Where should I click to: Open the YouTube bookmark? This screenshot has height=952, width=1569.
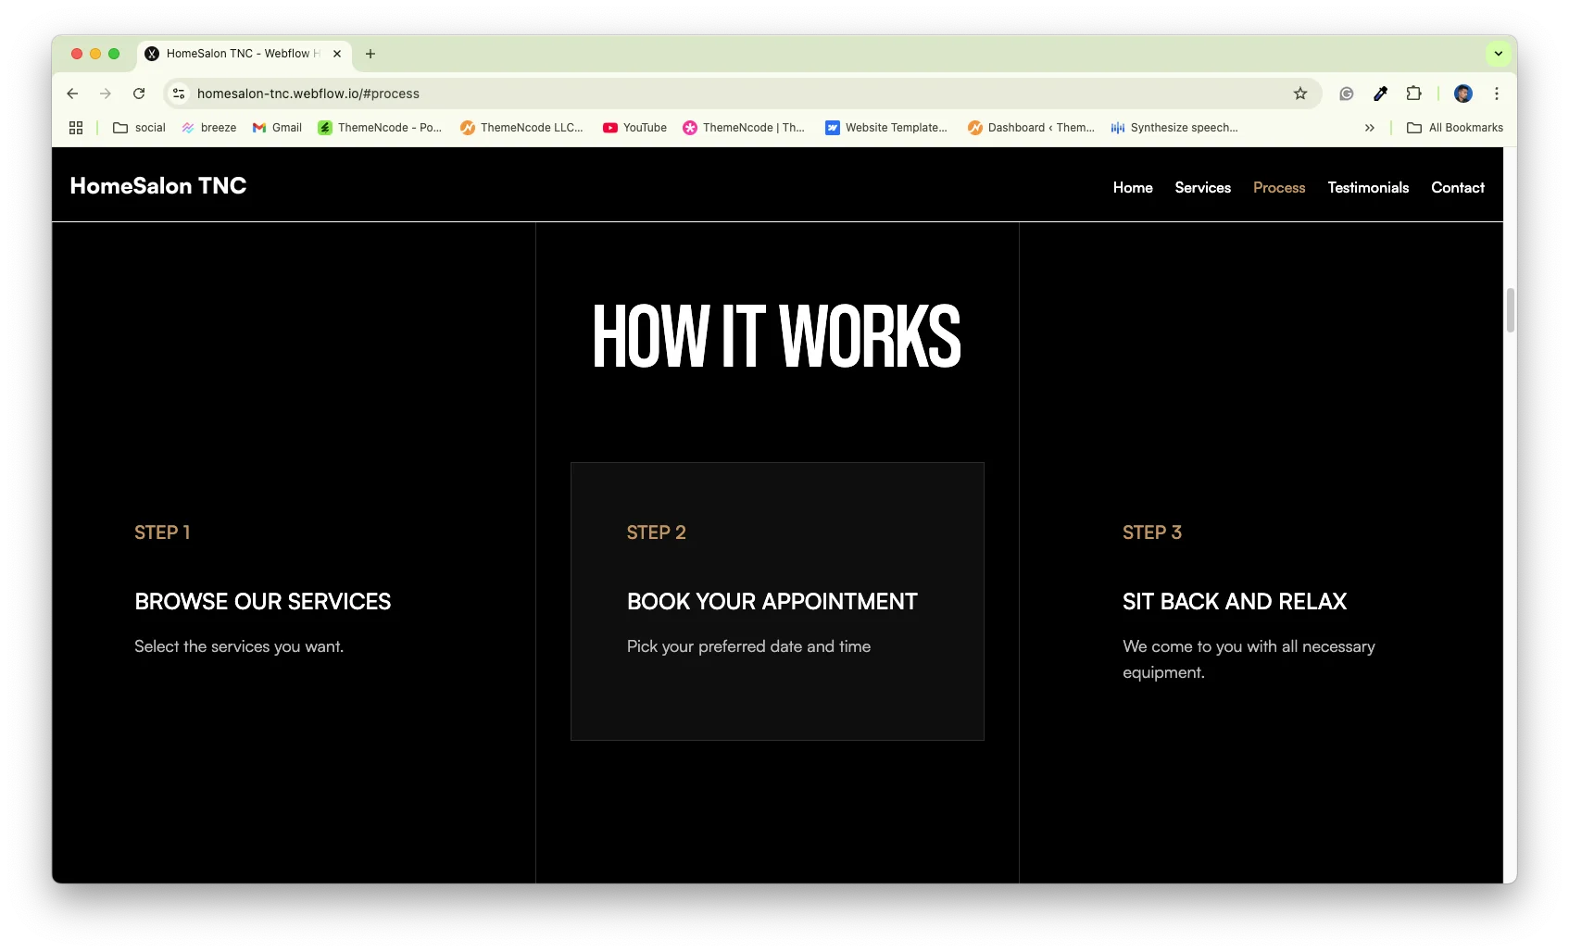point(634,128)
